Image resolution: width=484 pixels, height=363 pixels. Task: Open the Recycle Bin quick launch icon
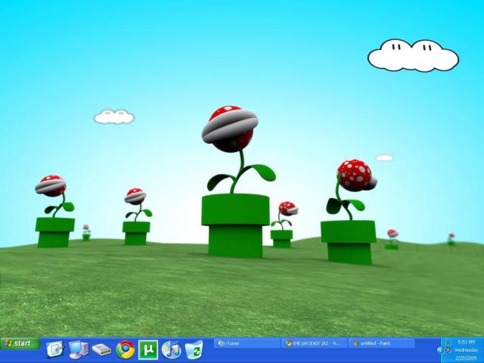194,349
